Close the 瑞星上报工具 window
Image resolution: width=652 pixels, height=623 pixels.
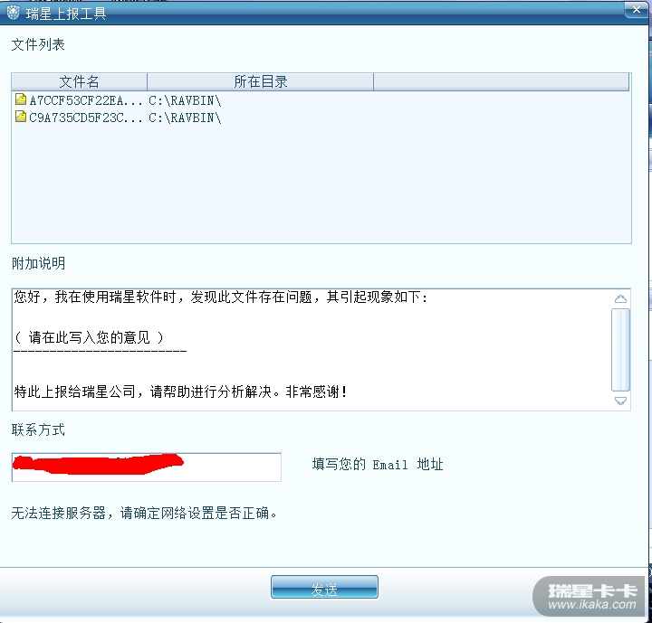coord(637,10)
